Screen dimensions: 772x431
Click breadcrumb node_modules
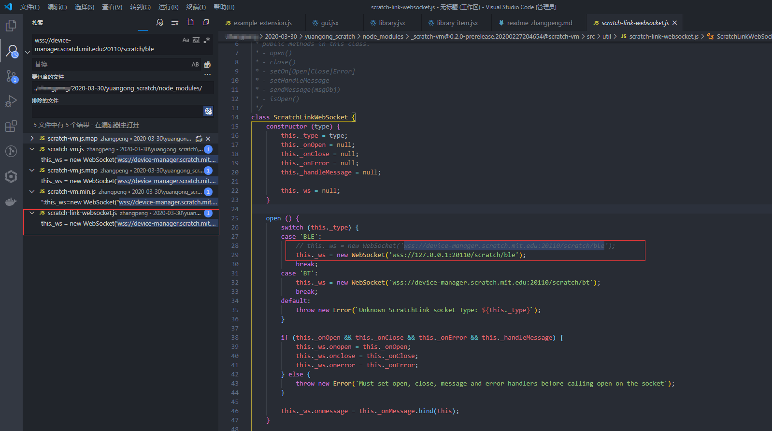pos(383,36)
